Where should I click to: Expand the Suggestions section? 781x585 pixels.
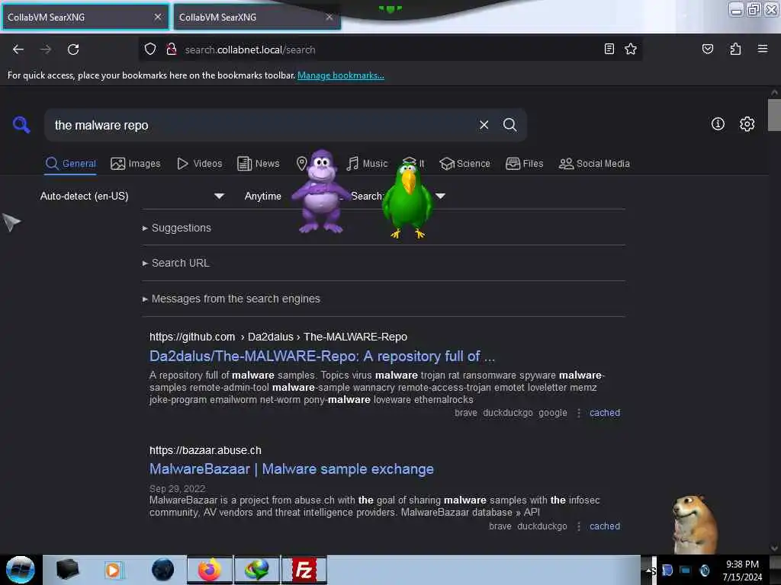pyautogui.click(x=177, y=228)
